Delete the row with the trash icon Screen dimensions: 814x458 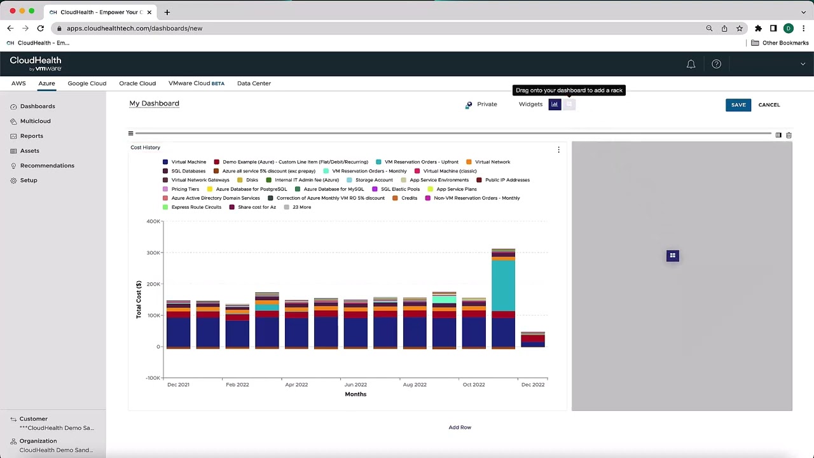coord(789,135)
